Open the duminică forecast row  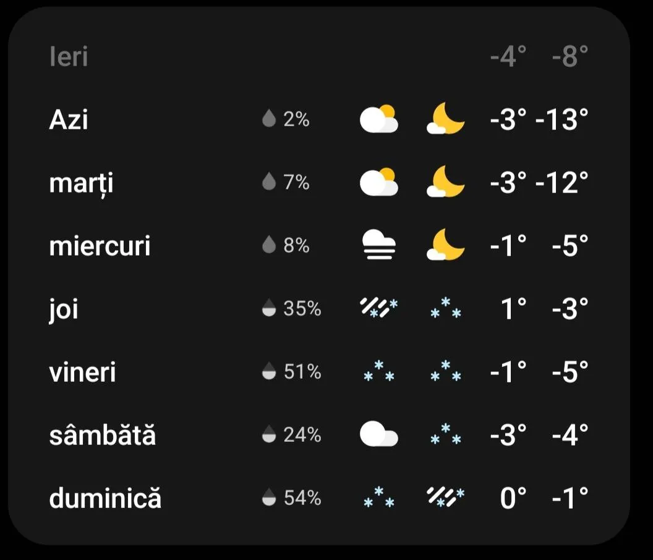click(x=105, y=498)
